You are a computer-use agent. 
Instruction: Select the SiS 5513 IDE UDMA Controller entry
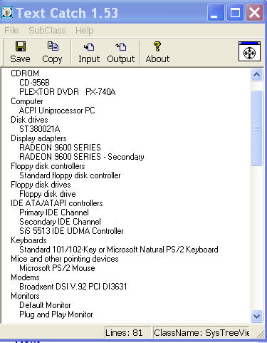(x=71, y=231)
